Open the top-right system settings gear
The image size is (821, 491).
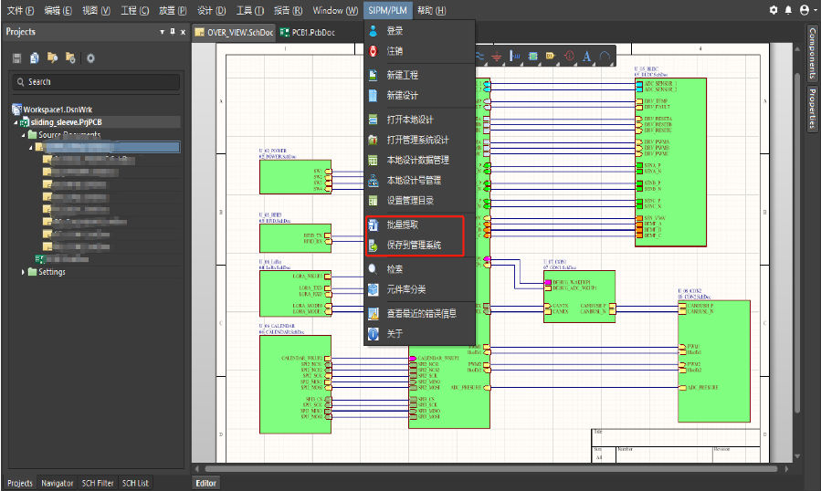pos(774,10)
